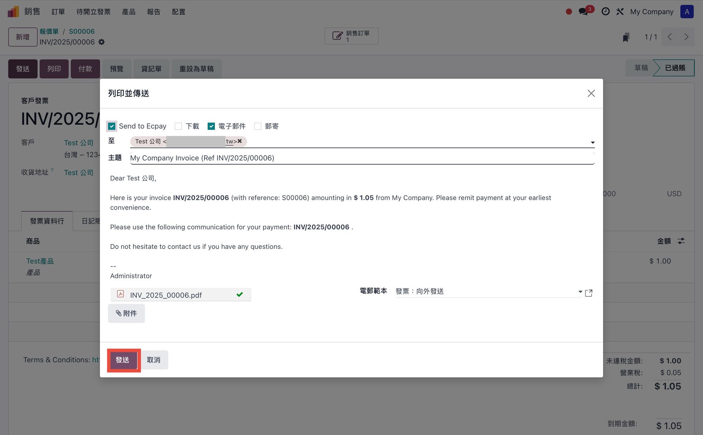703x435 pixels.
Task: Enable the 下載 download checkbox
Action: (x=178, y=126)
